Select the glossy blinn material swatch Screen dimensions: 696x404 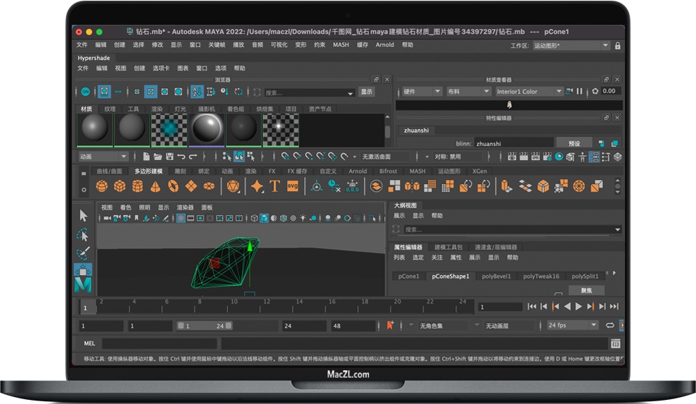click(206, 128)
